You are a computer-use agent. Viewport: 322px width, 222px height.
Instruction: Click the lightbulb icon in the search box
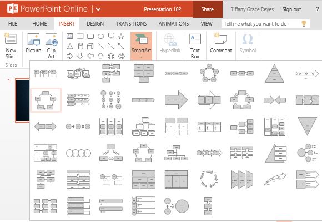point(304,23)
